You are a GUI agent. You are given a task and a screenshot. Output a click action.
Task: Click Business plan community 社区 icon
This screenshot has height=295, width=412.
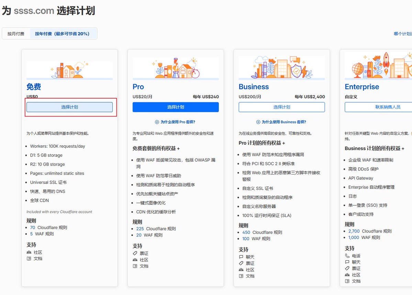241,270
